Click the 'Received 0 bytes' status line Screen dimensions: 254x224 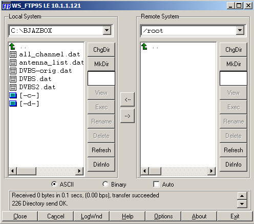tap(86, 195)
